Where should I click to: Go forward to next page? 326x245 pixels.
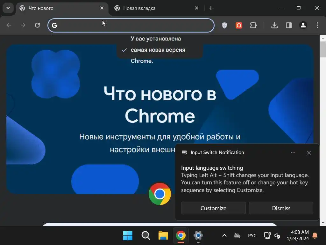23,25
